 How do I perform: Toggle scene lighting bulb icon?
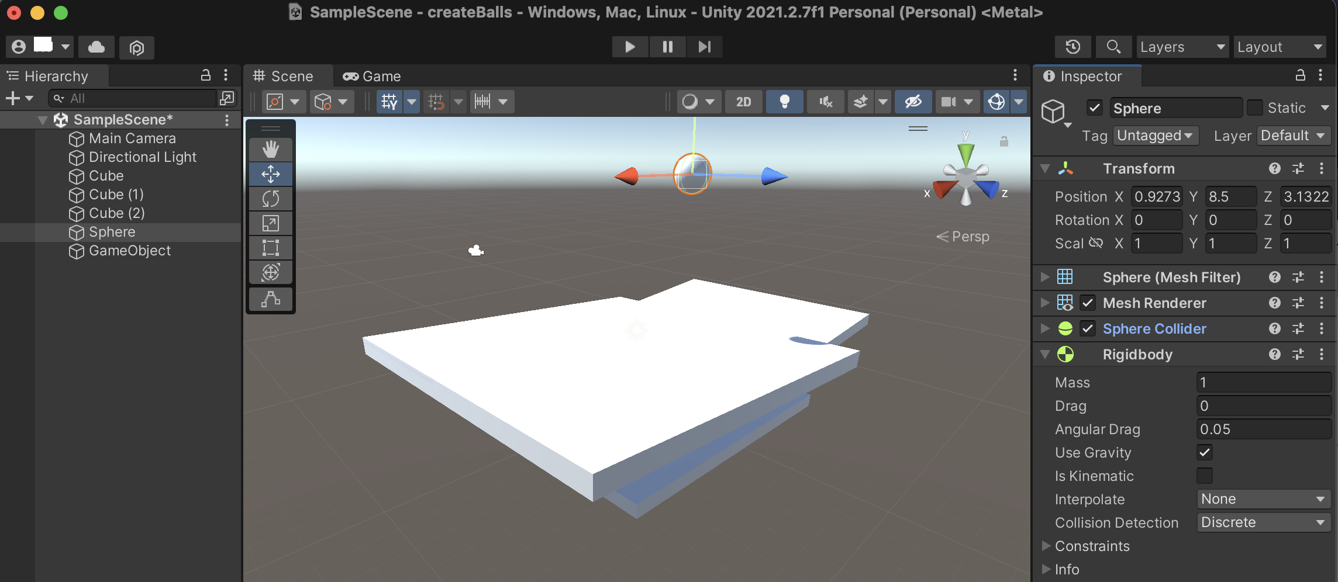784,102
